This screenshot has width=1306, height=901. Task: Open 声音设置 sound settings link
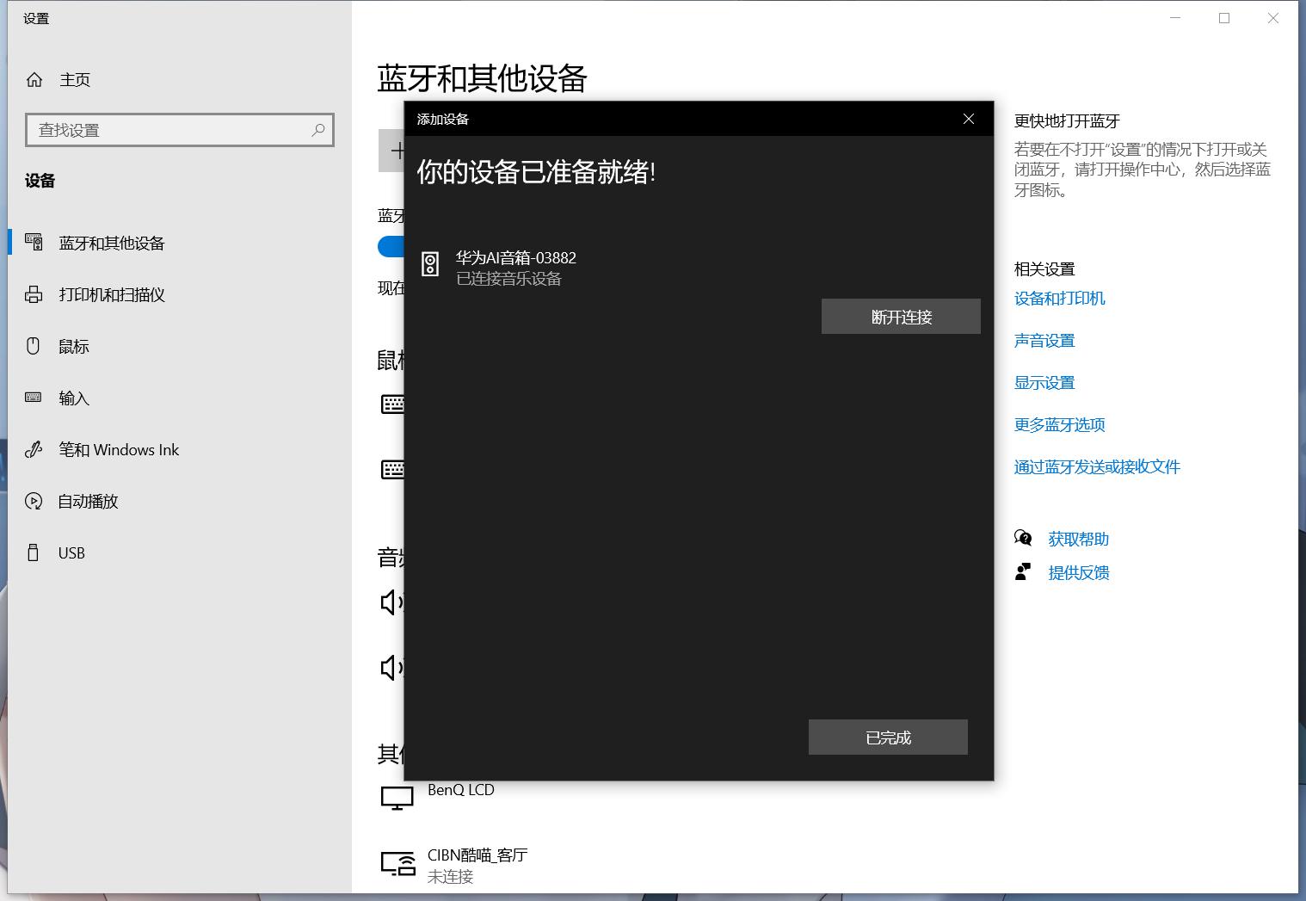pyautogui.click(x=1044, y=341)
